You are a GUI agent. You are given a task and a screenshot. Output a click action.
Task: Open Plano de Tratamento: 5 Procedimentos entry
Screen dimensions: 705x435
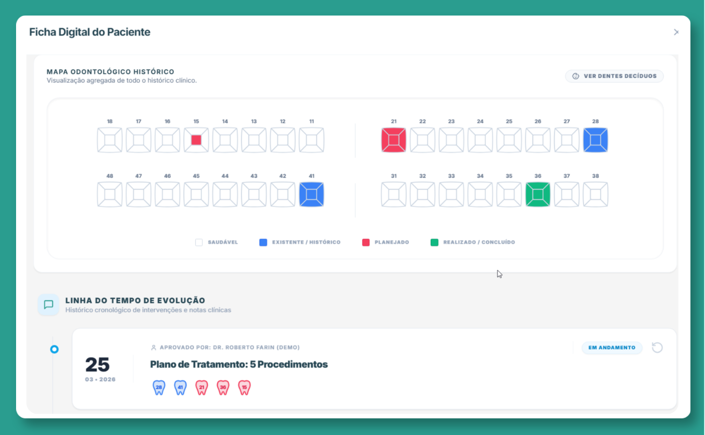238,365
